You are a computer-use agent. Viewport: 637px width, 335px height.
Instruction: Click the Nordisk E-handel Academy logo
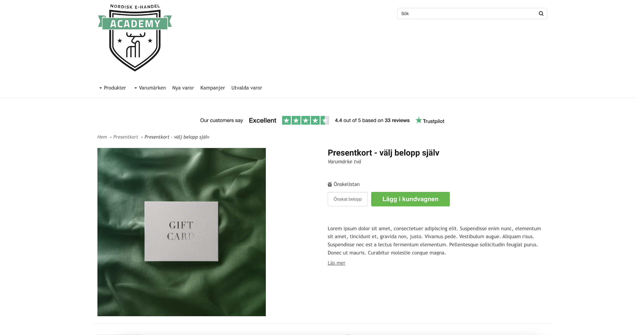135,38
